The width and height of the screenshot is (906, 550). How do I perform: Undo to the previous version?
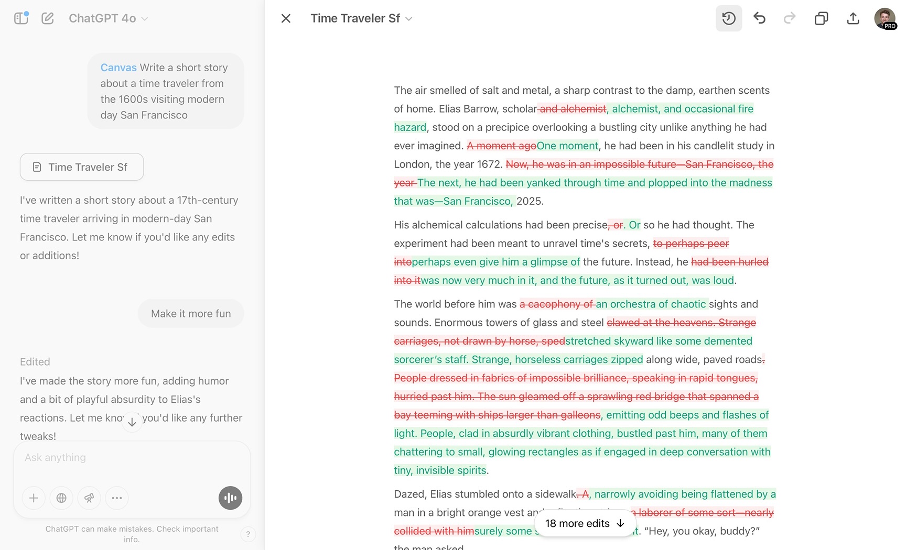click(759, 18)
